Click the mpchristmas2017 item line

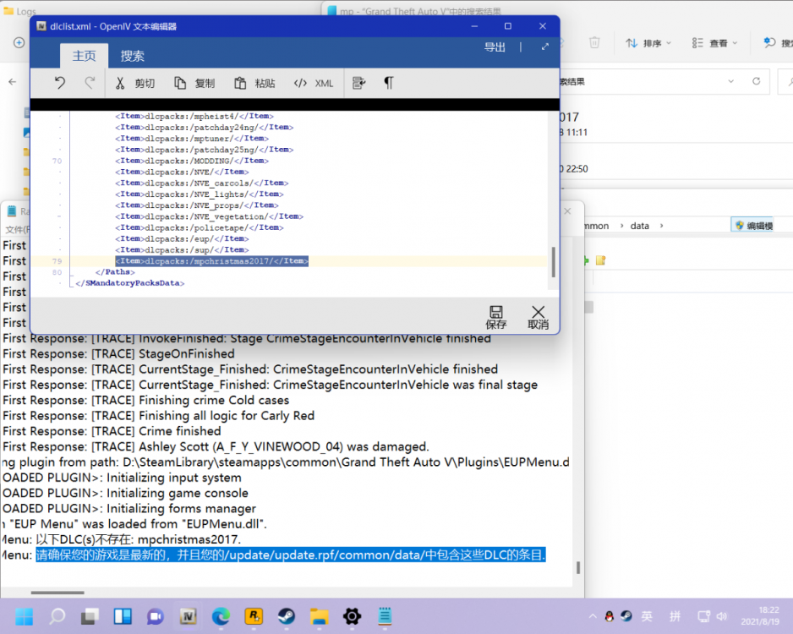212,261
